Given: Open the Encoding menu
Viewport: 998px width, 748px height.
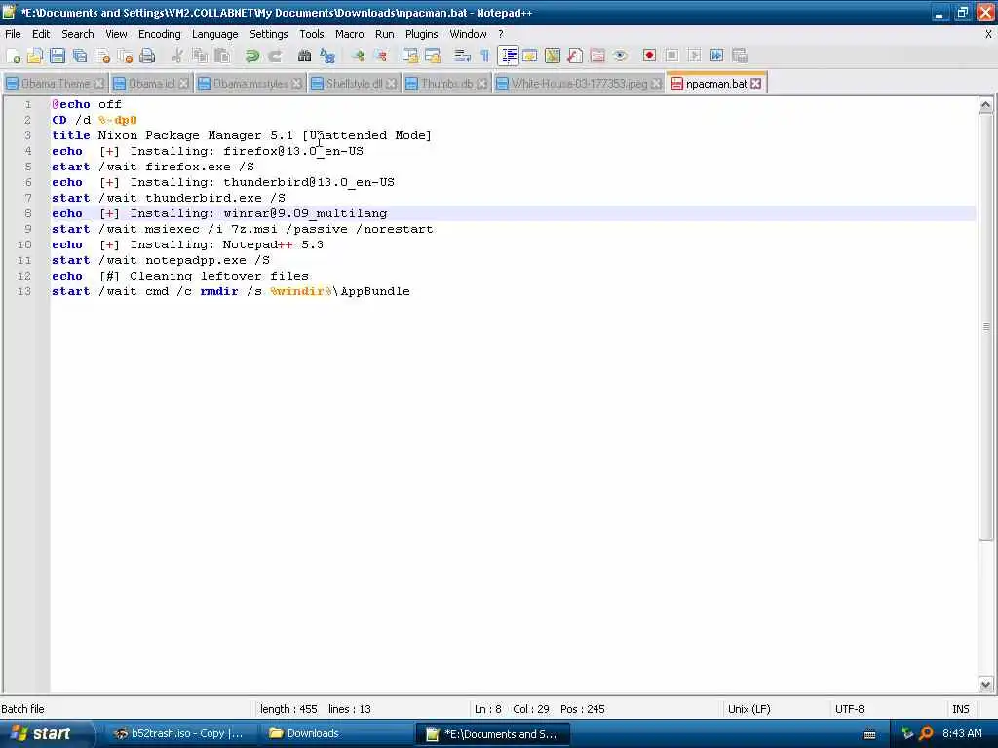Looking at the screenshot, I should (159, 34).
